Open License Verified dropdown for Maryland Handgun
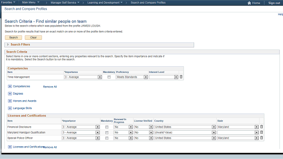Viewport: 283px width, 159px height. pyautogui.click(x=143, y=132)
